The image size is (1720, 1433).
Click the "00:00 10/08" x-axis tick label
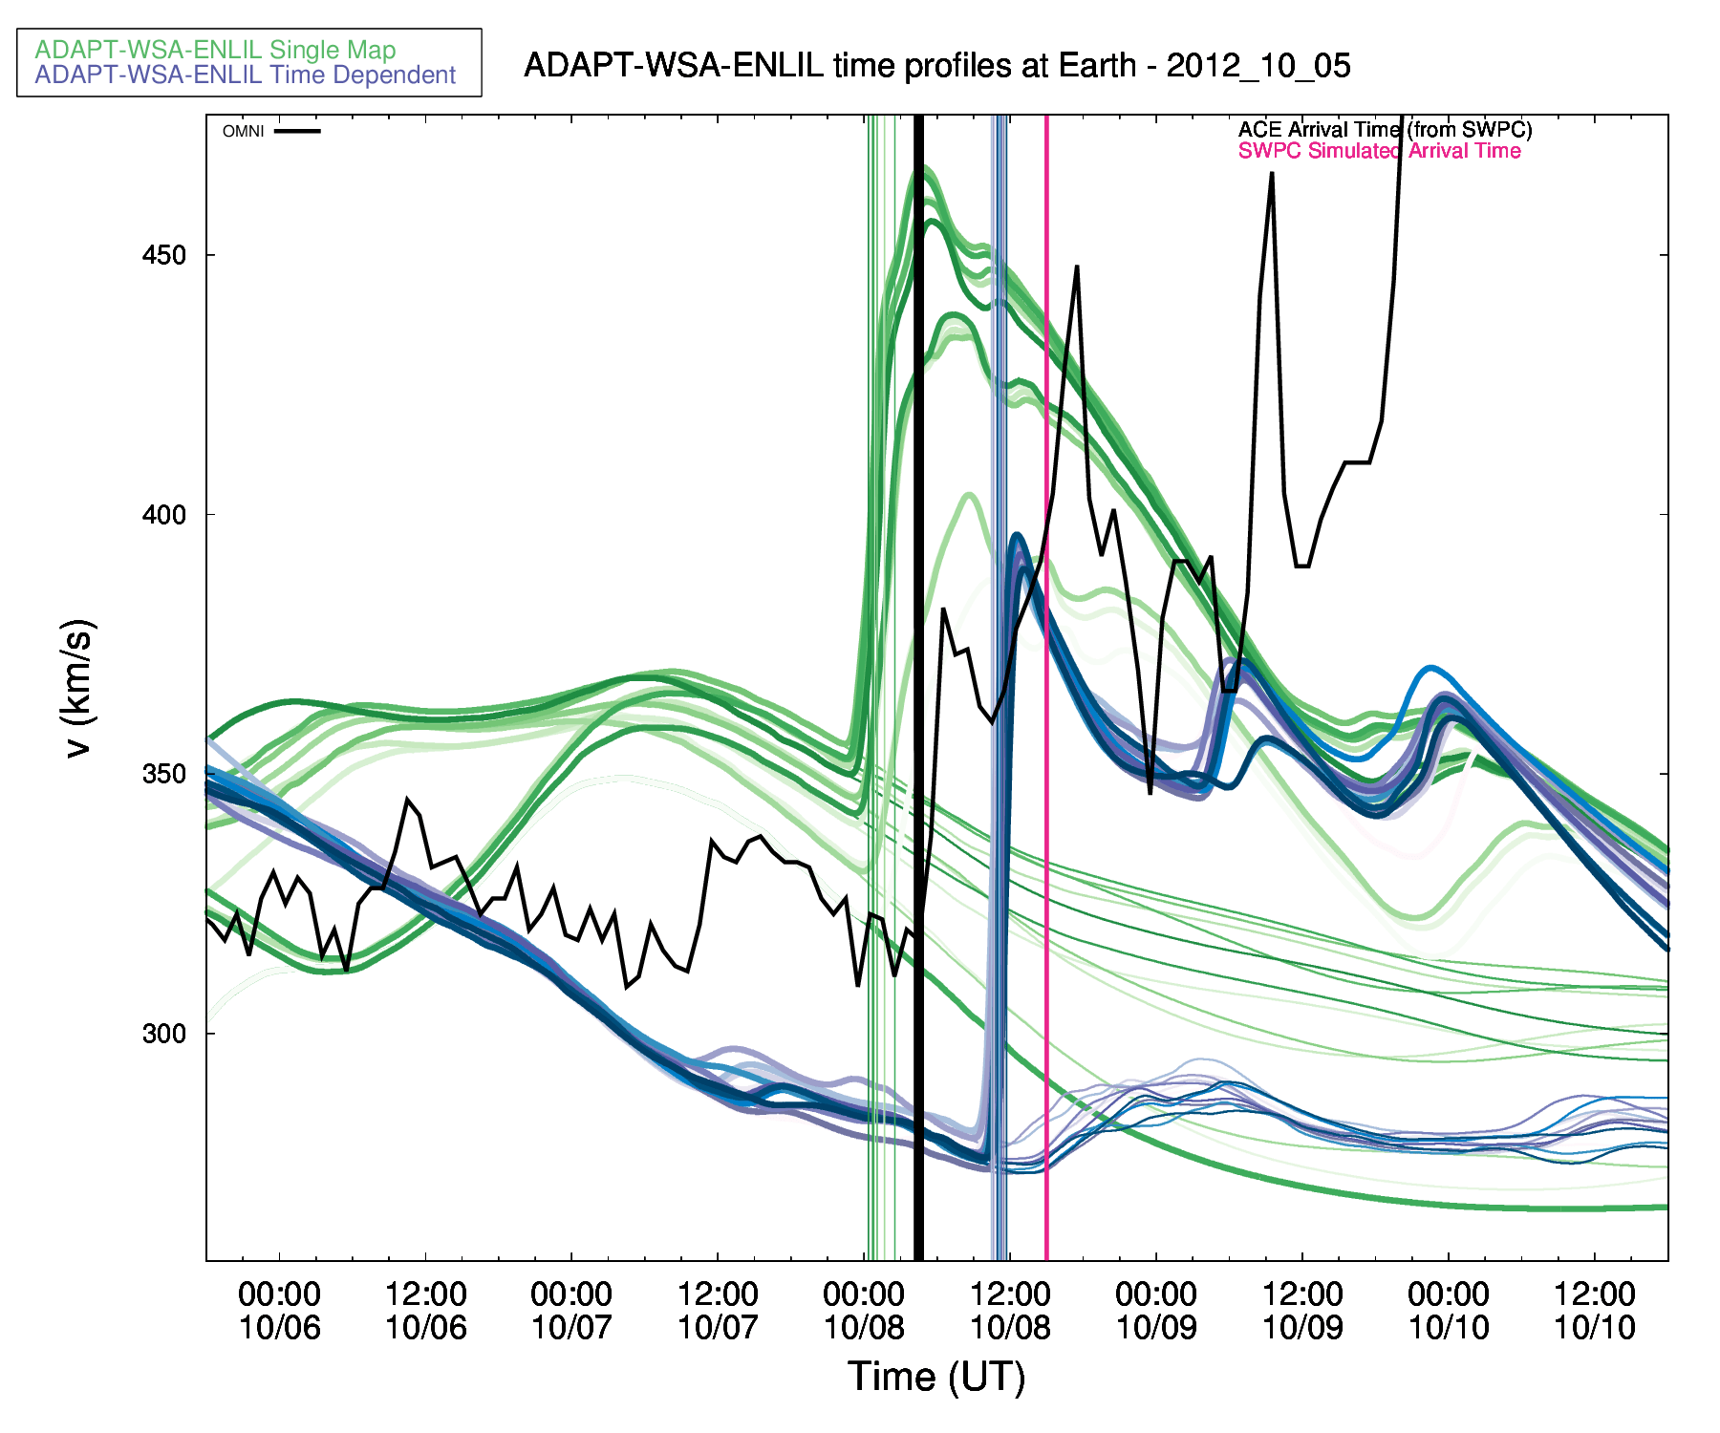tap(864, 1311)
